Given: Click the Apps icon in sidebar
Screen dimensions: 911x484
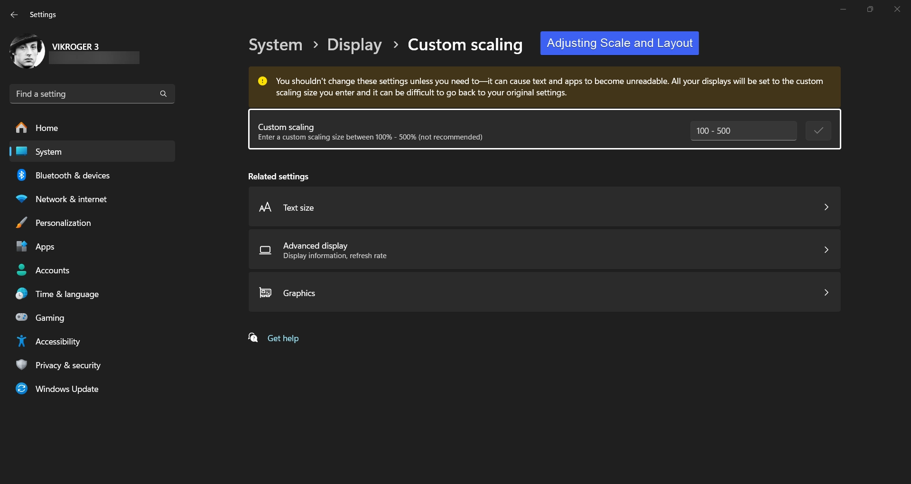Looking at the screenshot, I should click(x=21, y=246).
